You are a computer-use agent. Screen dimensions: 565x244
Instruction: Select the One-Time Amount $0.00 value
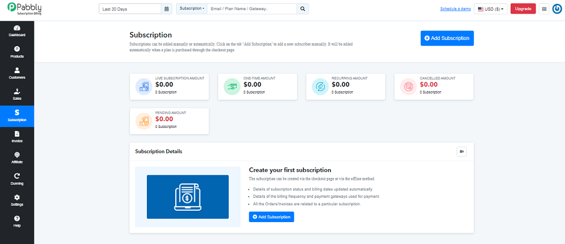point(253,85)
